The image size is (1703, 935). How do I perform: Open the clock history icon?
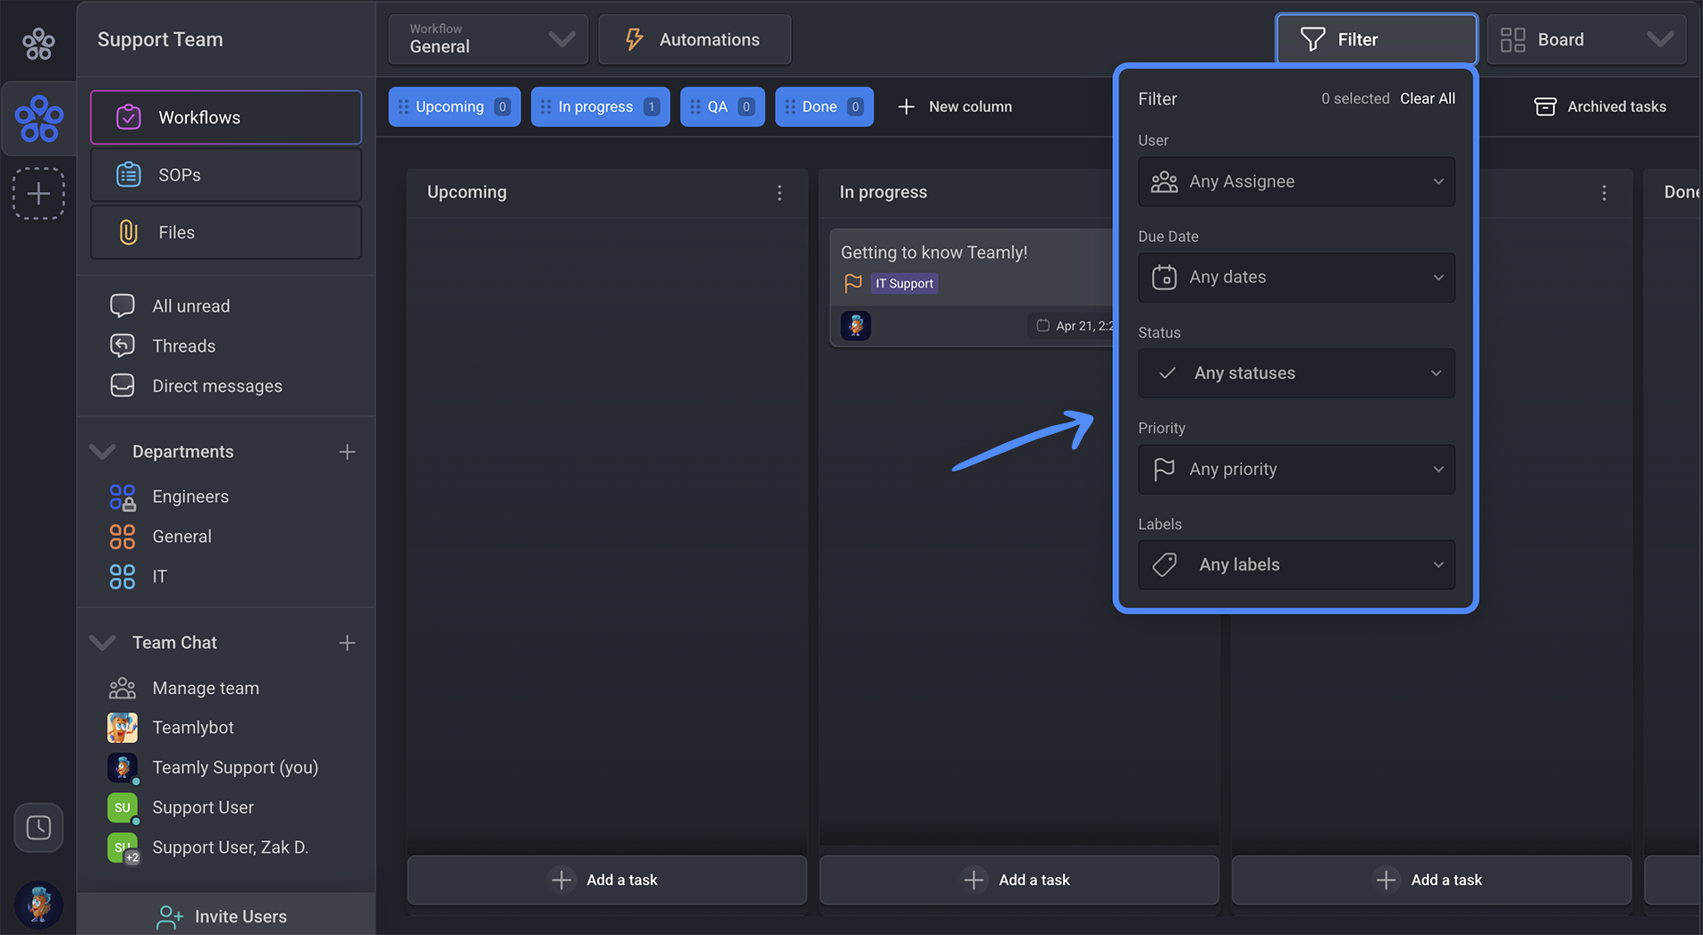pyautogui.click(x=38, y=827)
